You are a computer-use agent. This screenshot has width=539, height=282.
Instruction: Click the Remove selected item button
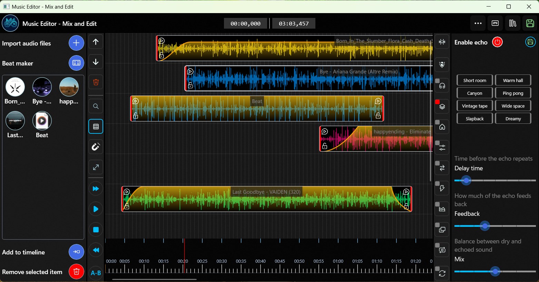(76, 272)
